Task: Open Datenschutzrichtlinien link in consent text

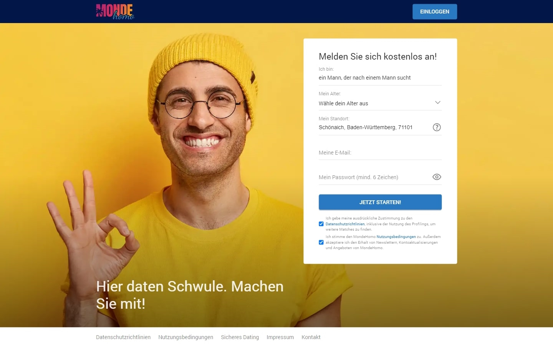Action: click(x=345, y=224)
